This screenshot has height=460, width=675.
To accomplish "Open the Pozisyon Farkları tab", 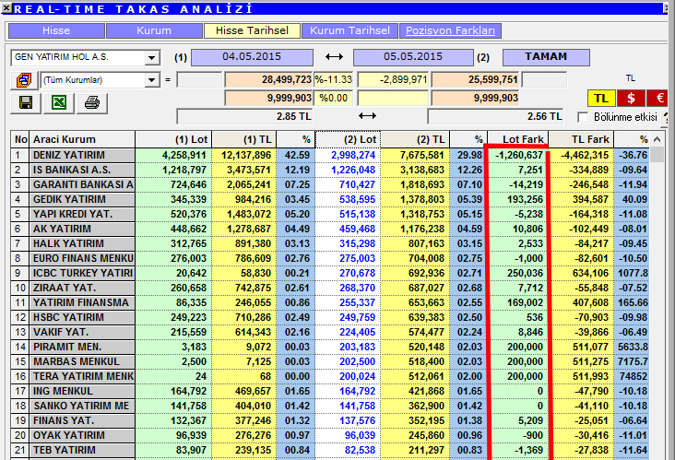I will (x=450, y=30).
